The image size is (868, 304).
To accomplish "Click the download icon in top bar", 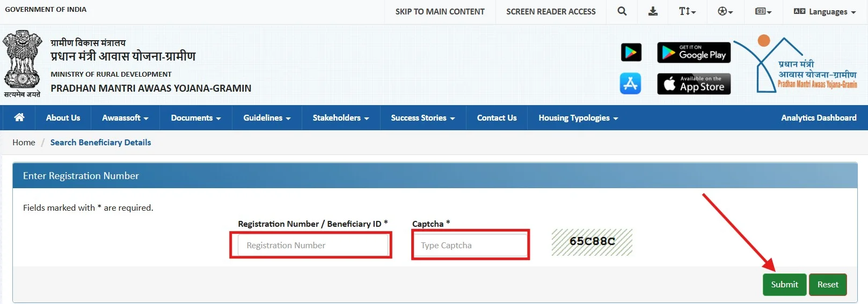I will 653,11.
